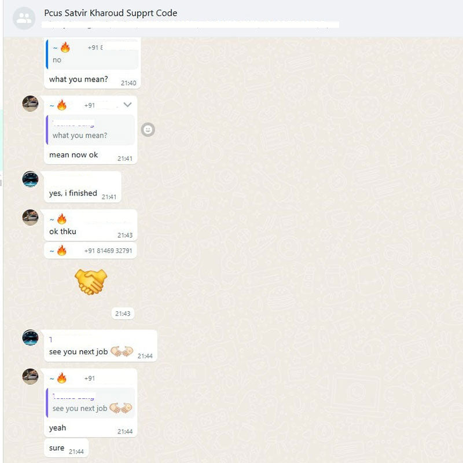
Task: Select the 'yes, i finished' message bubble
Action: point(83,187)
